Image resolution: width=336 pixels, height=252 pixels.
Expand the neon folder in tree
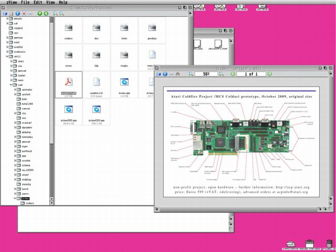[11, 80]
